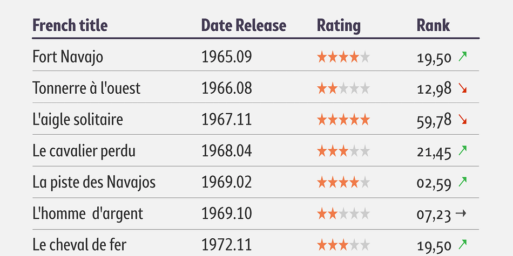Sort by the French title column header
Screen dimensions: 513x256
pyautogui.click(x=70, y=25)
